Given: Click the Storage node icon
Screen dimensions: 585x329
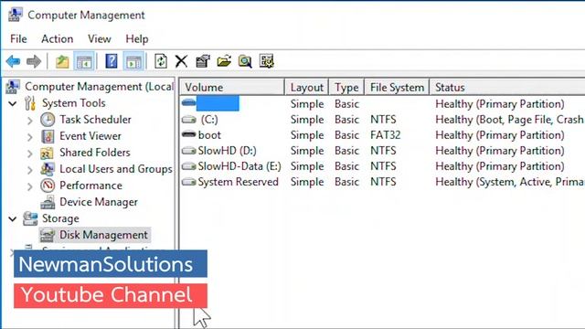Looking at the screenshot, I should pos(30,218).
